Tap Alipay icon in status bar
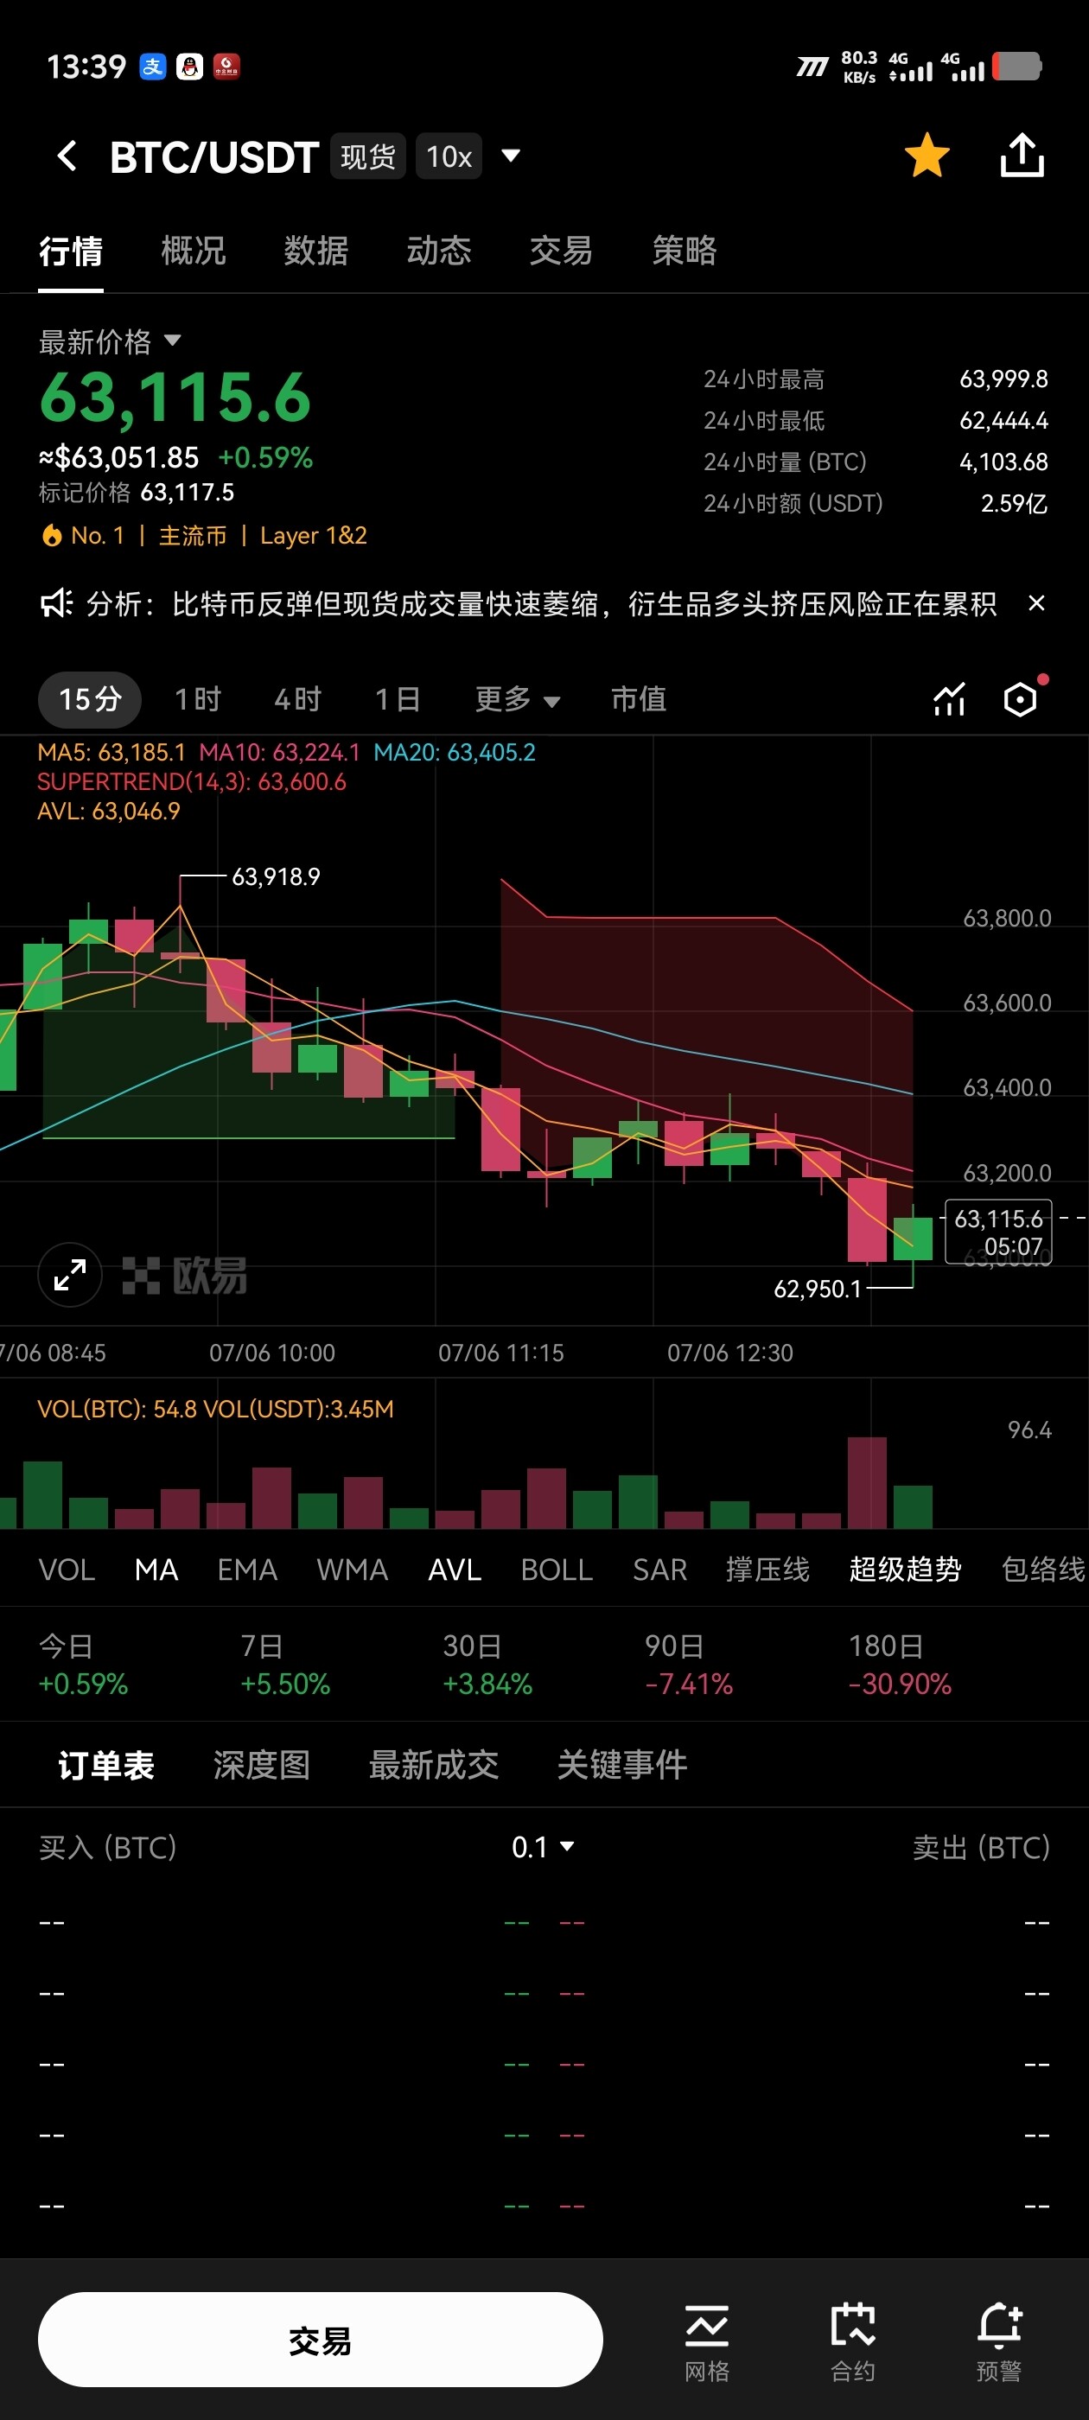 152,67
